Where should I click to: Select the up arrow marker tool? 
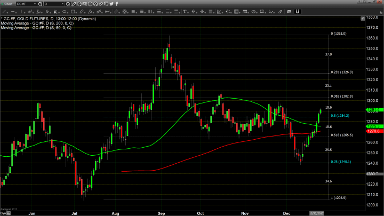194,12
